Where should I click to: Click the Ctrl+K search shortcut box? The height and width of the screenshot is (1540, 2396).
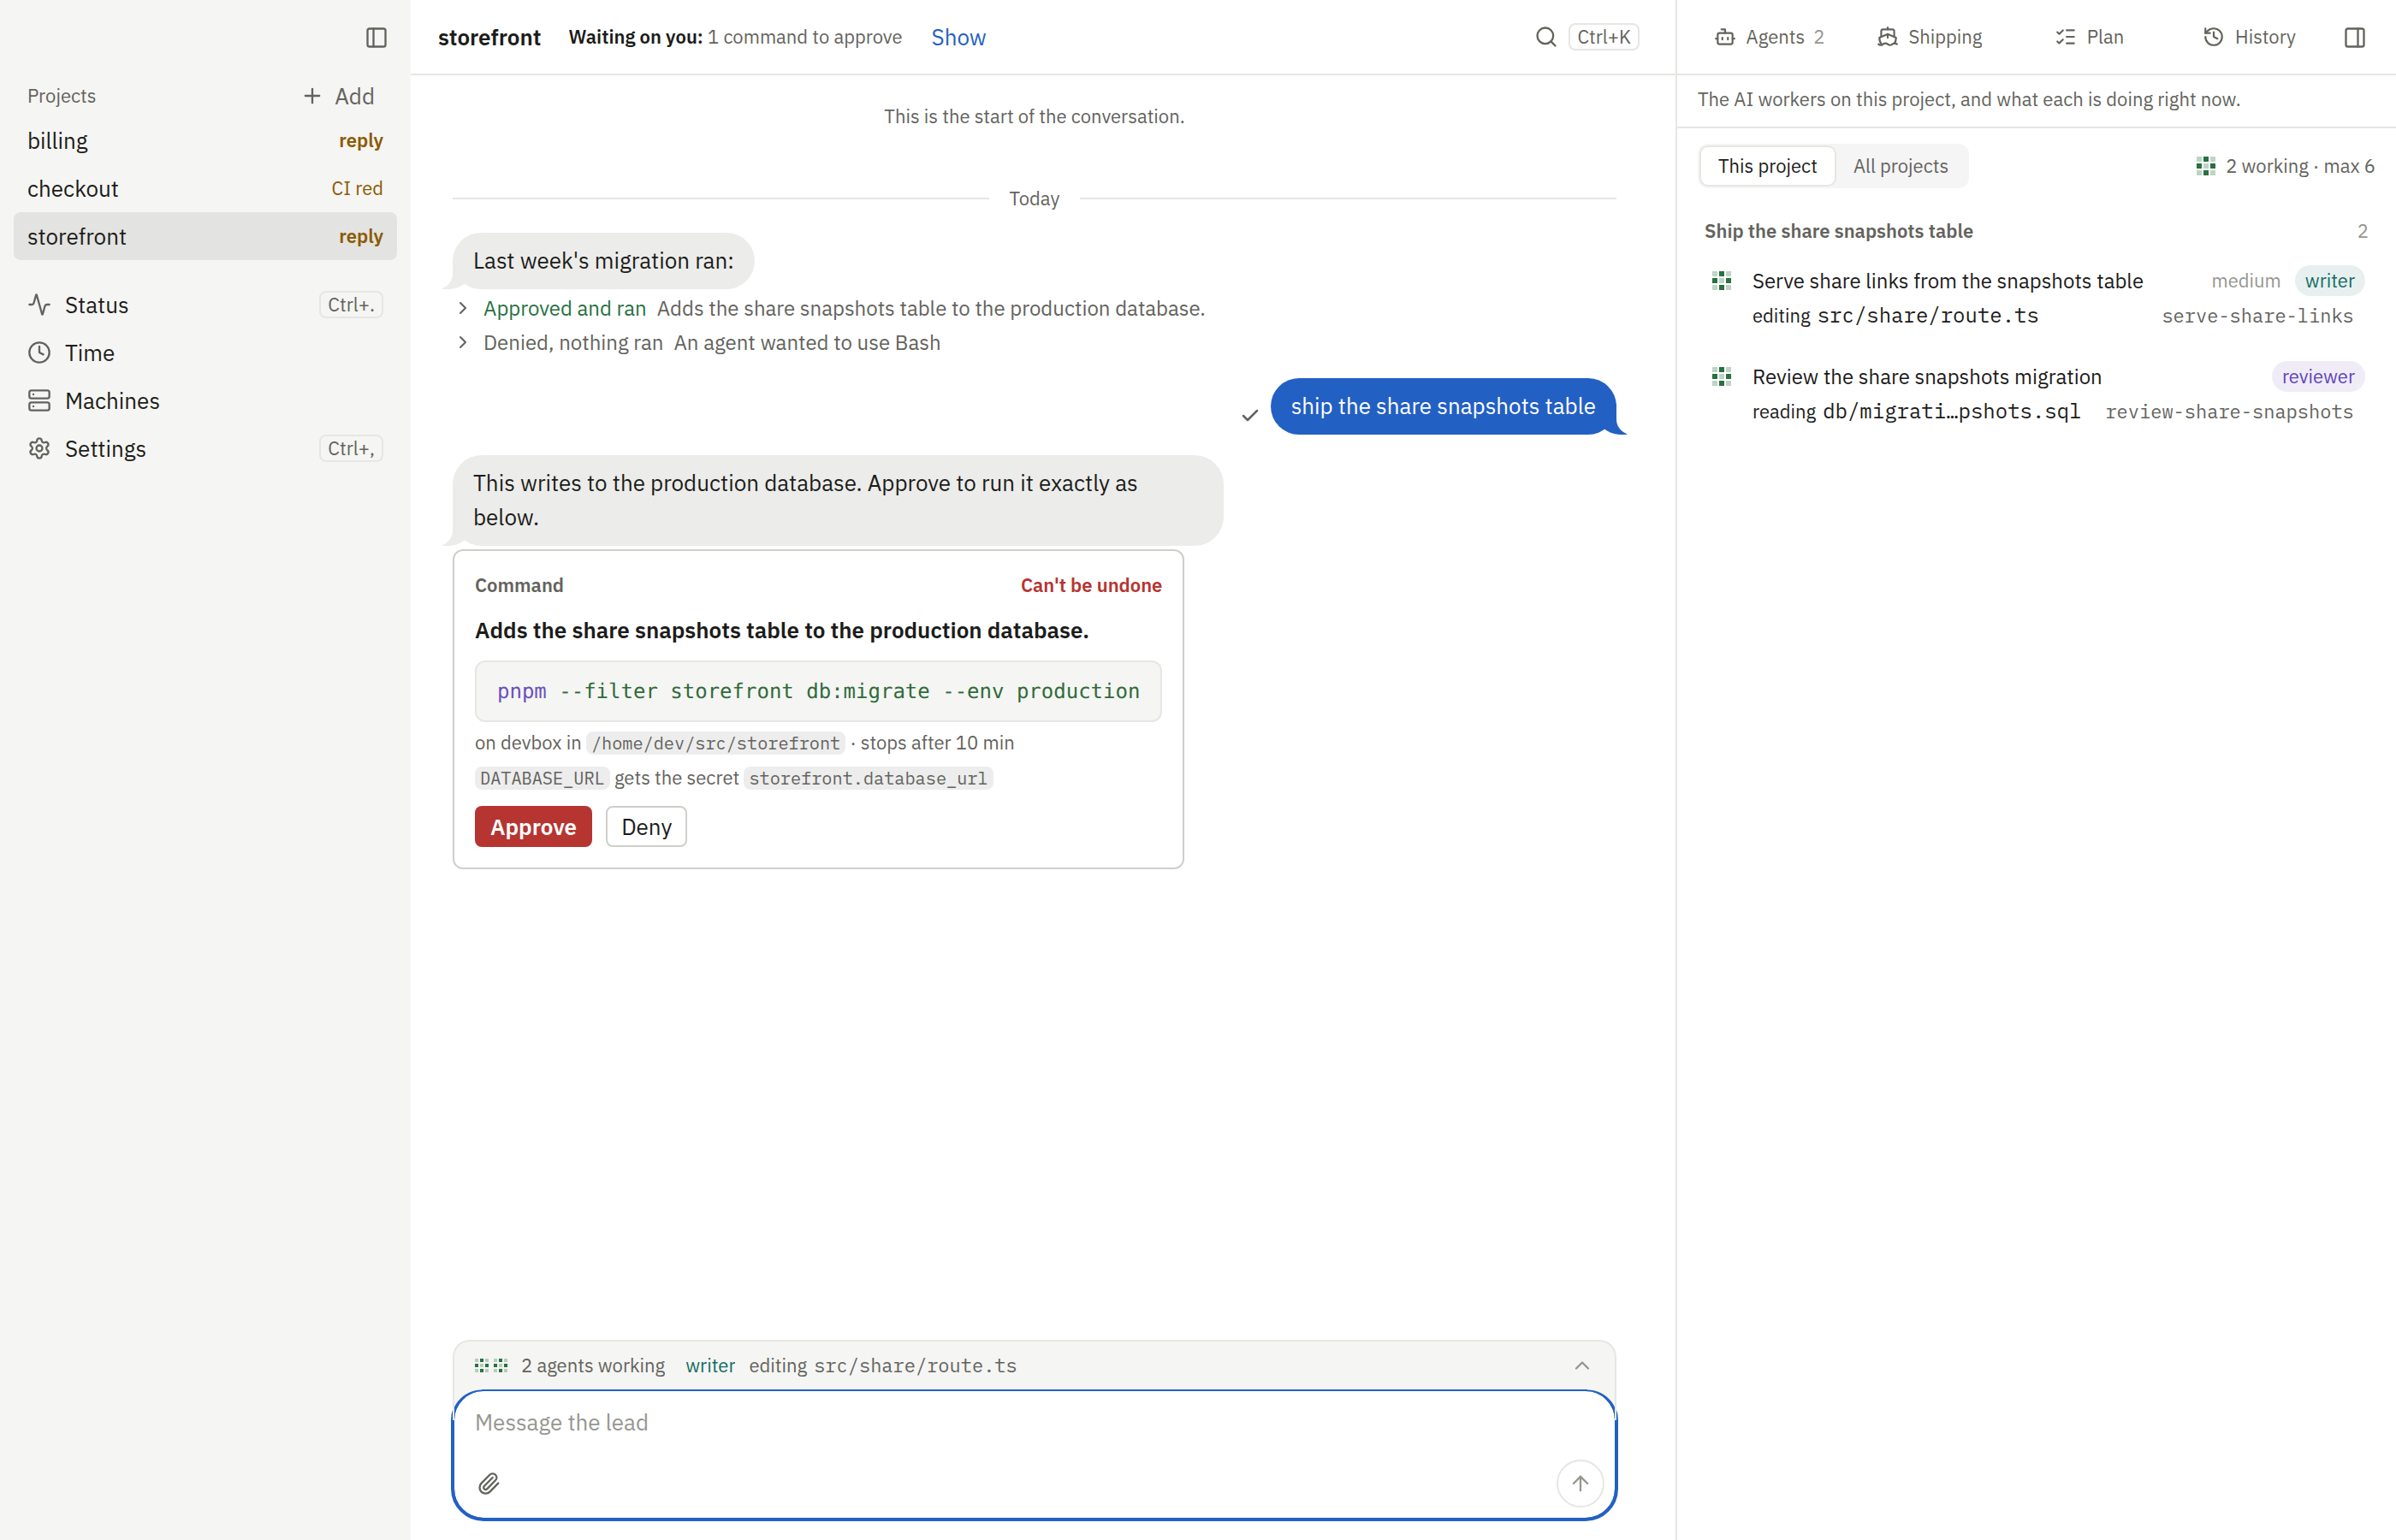point(1603,37)
